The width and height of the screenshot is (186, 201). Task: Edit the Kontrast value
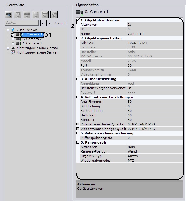click(155, 120)
